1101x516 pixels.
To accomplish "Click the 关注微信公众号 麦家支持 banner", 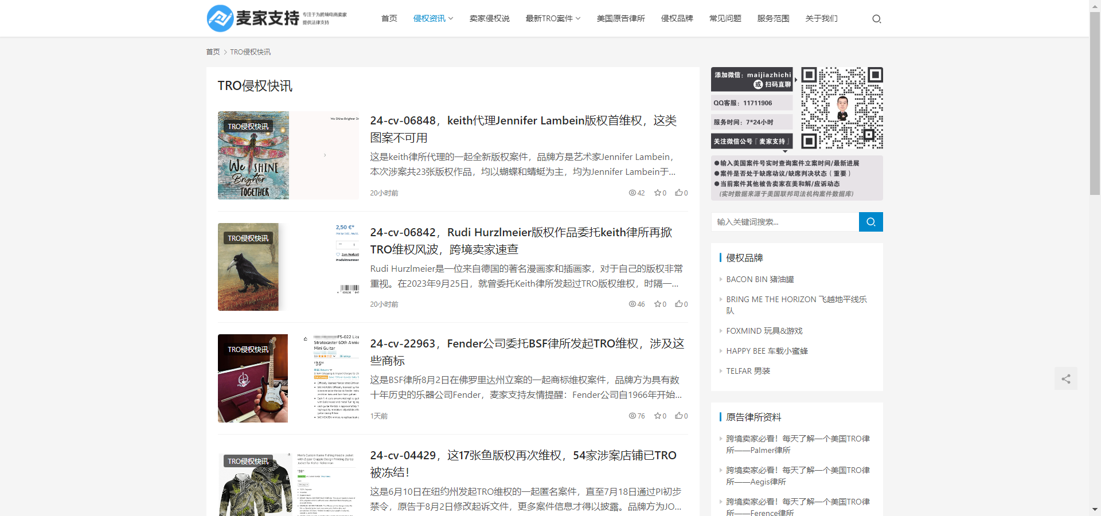I will click(x=752, y=141).
